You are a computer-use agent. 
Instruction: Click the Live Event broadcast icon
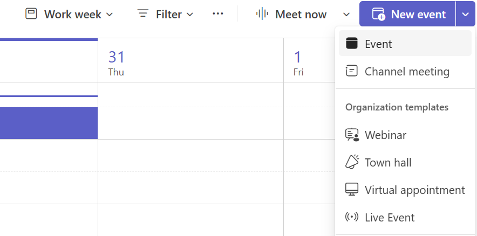[352, 217]
